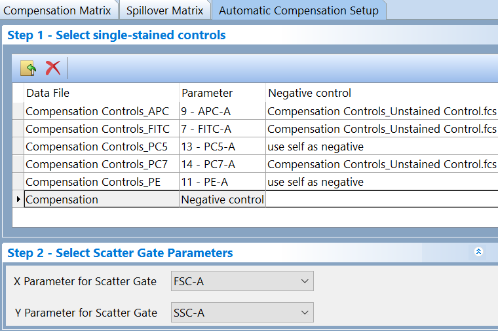The height and width of the screenshot is (331, 498).
Task: Switch to the Spillover Matrix tab
Action: point(166,10)
